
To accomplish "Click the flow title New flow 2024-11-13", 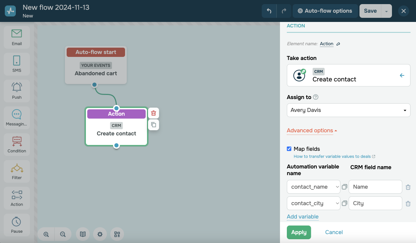I will tap(56, 8).
